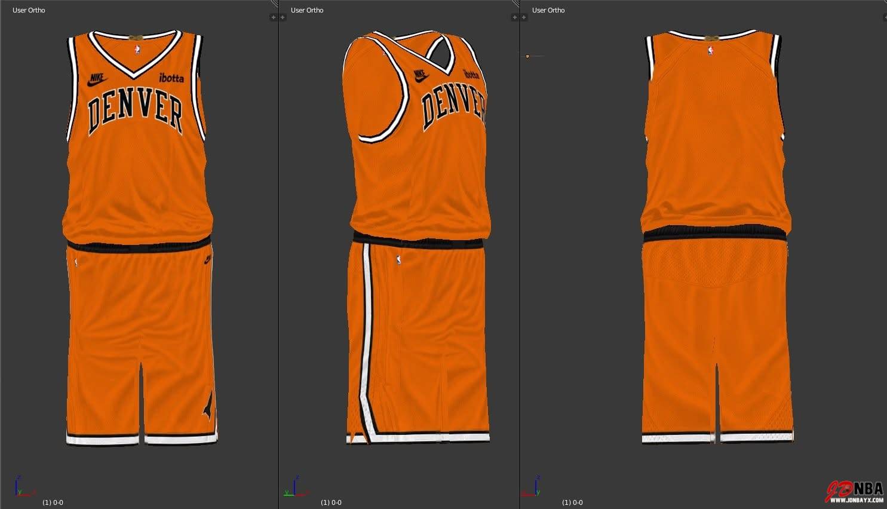Image resolution: width=887 pixels, height=509 pixels.
Task: Click the ibotta sponsor patch on the front-view jersey
Action: (x=171, y=78)
